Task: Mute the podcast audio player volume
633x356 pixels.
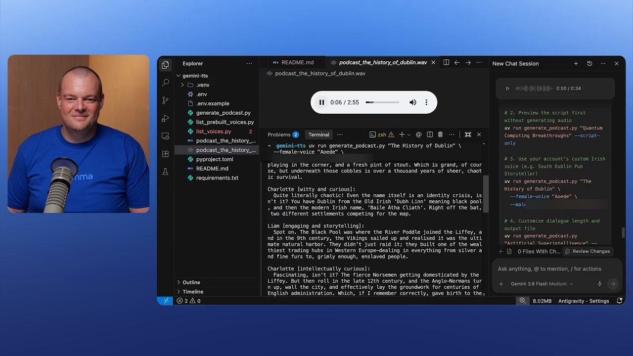Action: point(412,102)
